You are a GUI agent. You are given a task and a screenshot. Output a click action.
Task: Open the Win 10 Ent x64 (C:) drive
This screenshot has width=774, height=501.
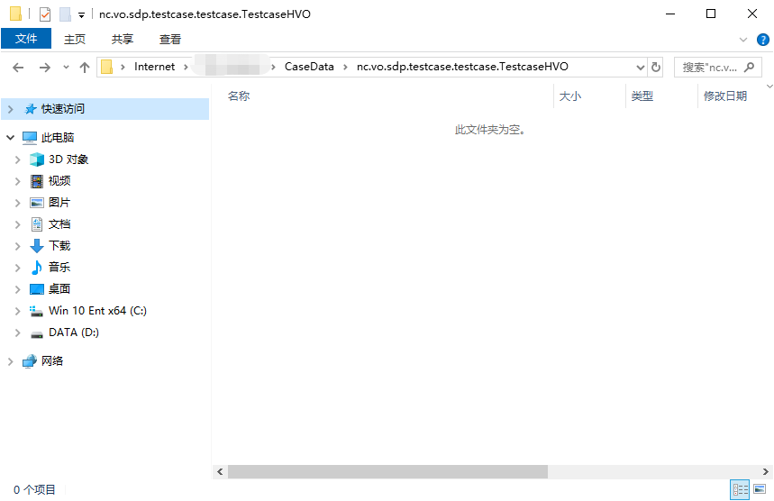click(x=97, y=311)
